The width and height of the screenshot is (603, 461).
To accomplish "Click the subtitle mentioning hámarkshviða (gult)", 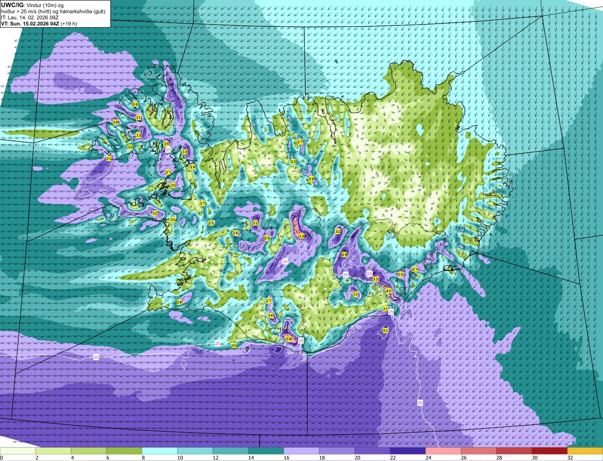I will [x=53, y=11].
